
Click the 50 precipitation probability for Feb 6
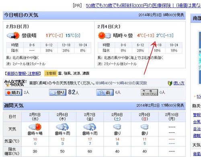(x=62, y=151)
